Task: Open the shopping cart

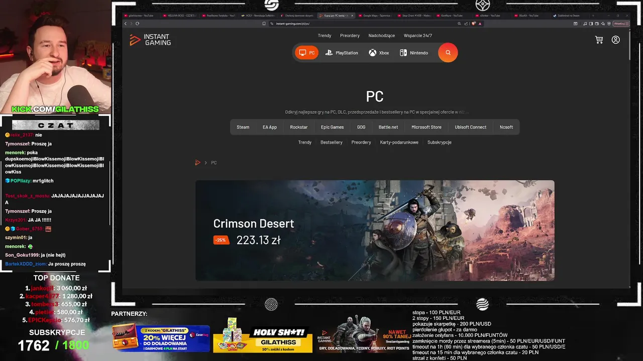Action: tap(599, 40)
